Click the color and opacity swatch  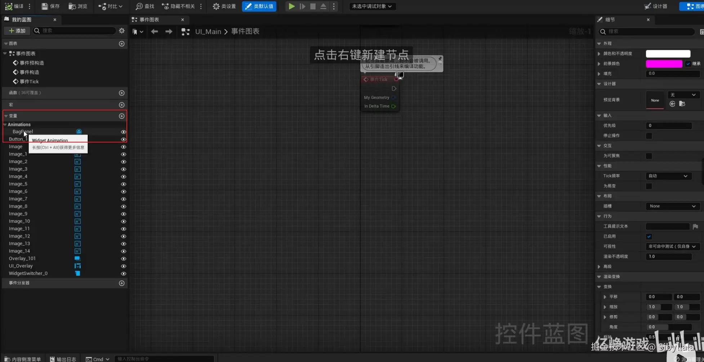click(x=668, y=54)
